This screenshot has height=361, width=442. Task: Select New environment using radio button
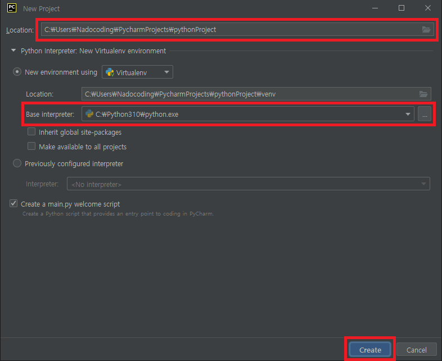(x=17, y=72)
